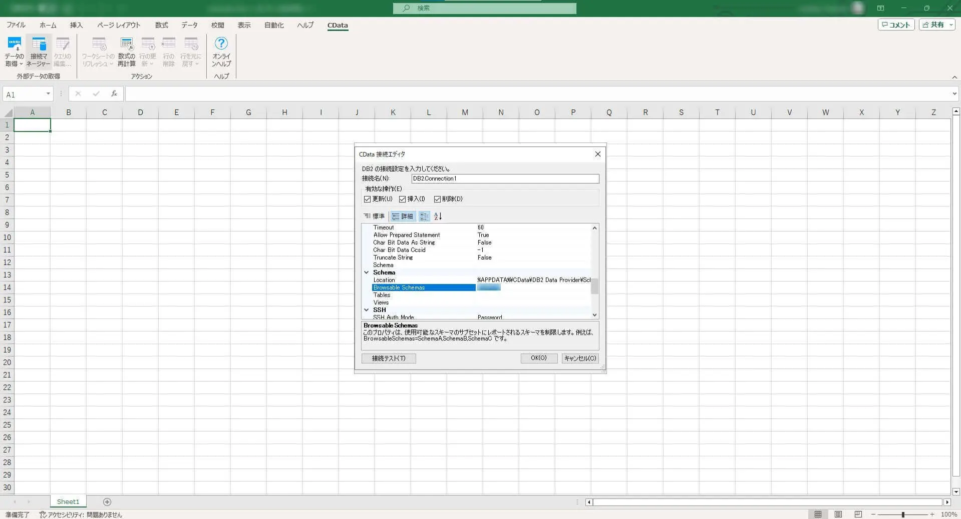Disable the 削除(D) delete checkbox
The height and width of the screenshot is (519, 961).
(x=437, y=199)
